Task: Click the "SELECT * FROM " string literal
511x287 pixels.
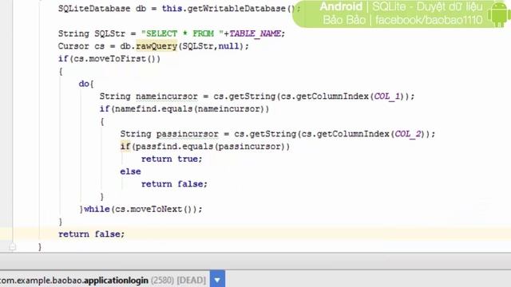Action: point(183,33)
